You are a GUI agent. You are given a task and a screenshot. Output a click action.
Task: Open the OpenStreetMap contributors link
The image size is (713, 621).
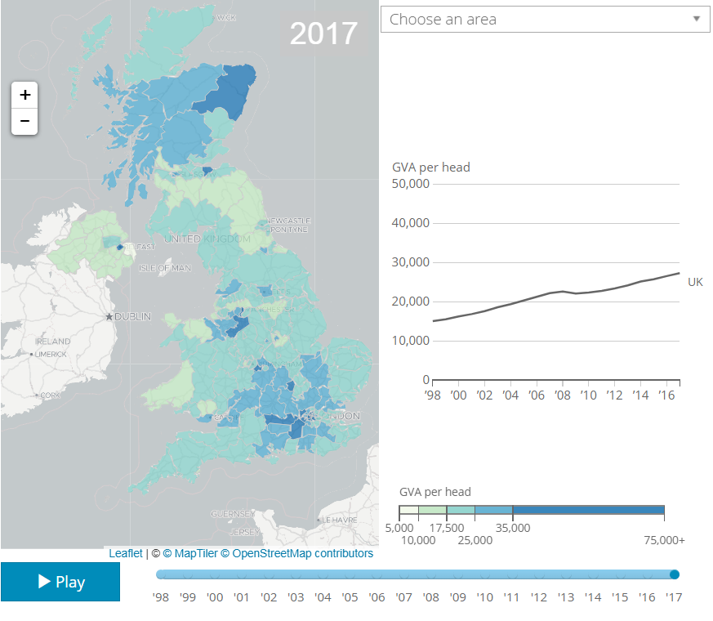tap(302, 553)
